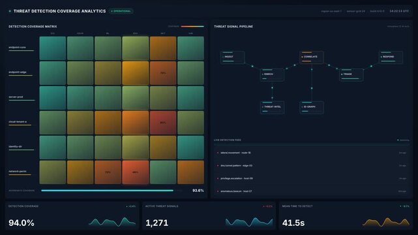Click the Threat Signal Pipeline heading
The height and width of the screenshot is (235, 418).
pos(233,26)
